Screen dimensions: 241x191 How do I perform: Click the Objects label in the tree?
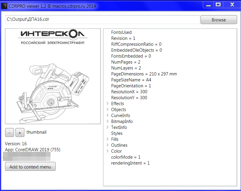click(x=119, y=110)
